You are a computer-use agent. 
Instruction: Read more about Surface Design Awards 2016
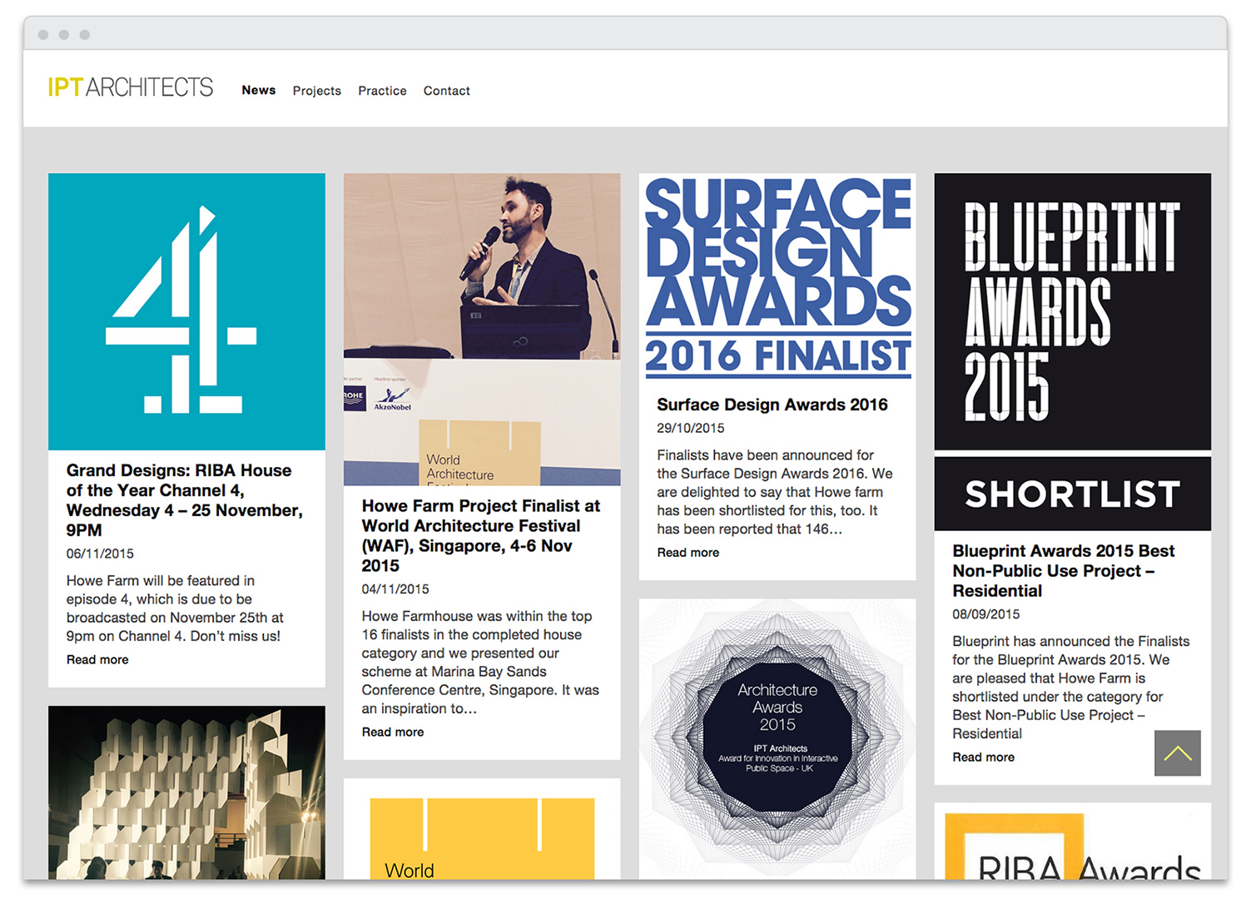[688, 553]
